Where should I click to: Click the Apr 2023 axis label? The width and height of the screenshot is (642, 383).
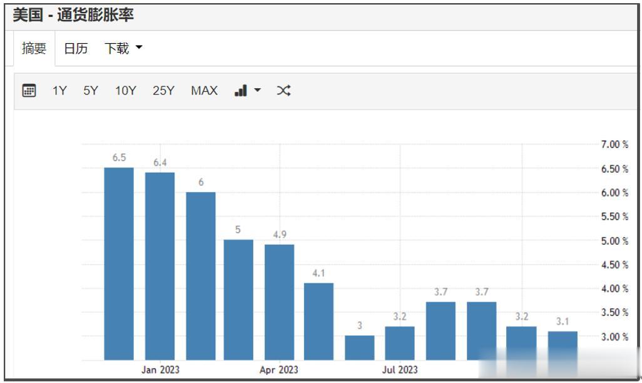(279, 370)
